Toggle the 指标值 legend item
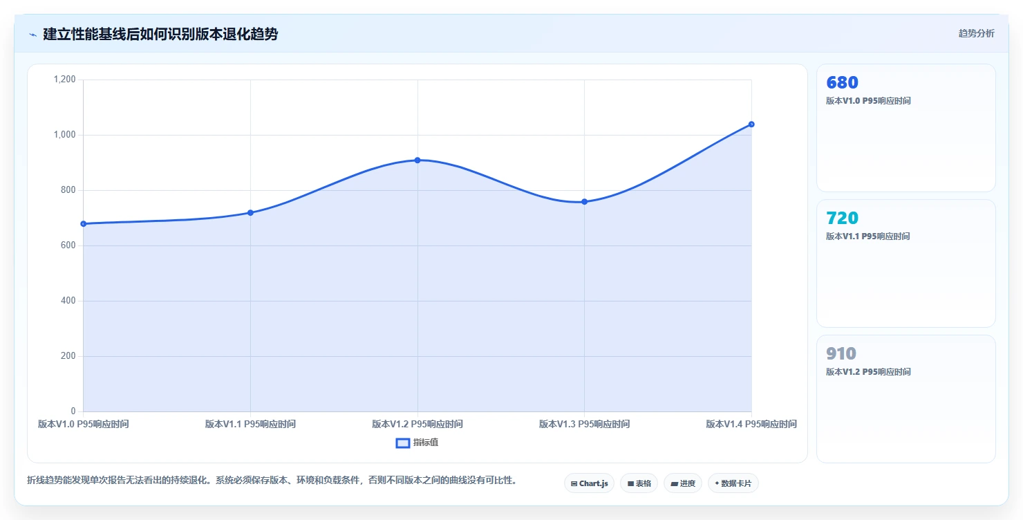1023x520 pixels. point(417,443)
